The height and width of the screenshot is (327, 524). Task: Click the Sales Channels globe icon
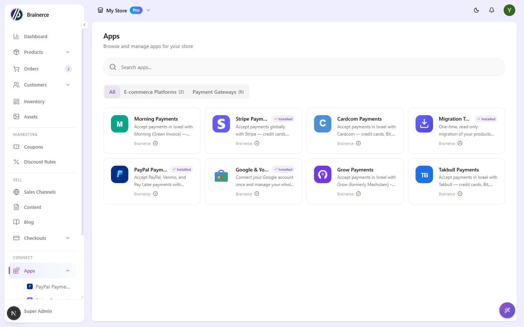[x=16, y=192]
